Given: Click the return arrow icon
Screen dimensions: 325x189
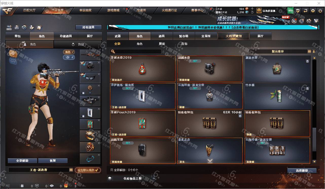Looking at the screenshot, I should point(305,11).
